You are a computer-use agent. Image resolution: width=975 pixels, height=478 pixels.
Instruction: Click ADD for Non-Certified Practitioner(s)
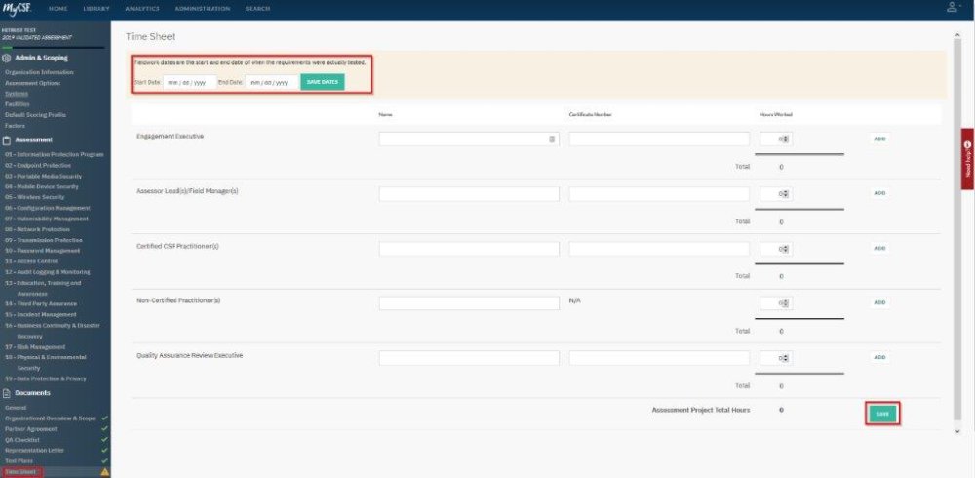879,303
